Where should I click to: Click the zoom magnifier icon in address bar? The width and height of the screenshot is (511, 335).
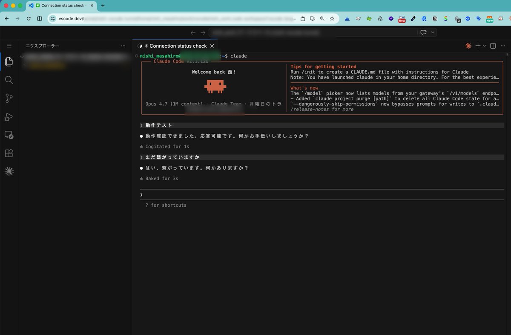322,19
